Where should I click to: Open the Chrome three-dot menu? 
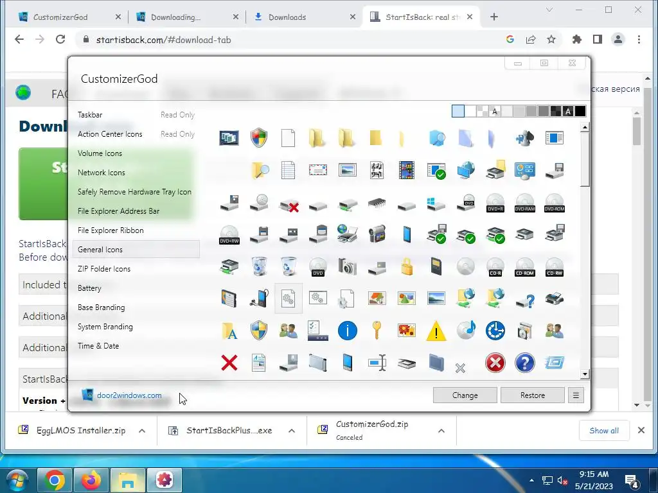(639, 39)
